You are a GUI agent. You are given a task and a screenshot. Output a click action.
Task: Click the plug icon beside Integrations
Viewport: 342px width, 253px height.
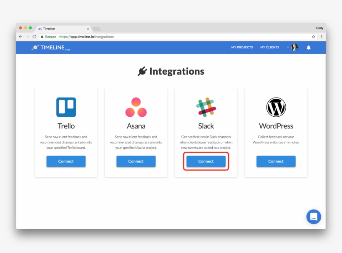tap(142, 71)
